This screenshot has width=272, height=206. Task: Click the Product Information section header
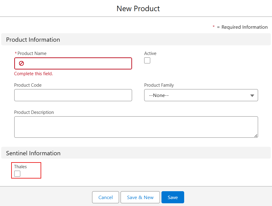33,40
